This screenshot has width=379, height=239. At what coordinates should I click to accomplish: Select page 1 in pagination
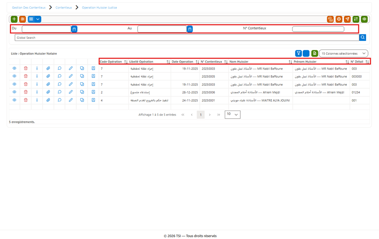pos(200,115)
